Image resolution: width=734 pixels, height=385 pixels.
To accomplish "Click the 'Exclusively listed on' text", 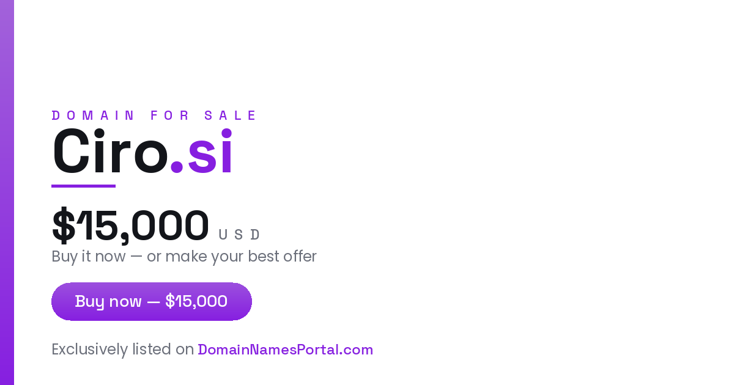I will [123, 350].
